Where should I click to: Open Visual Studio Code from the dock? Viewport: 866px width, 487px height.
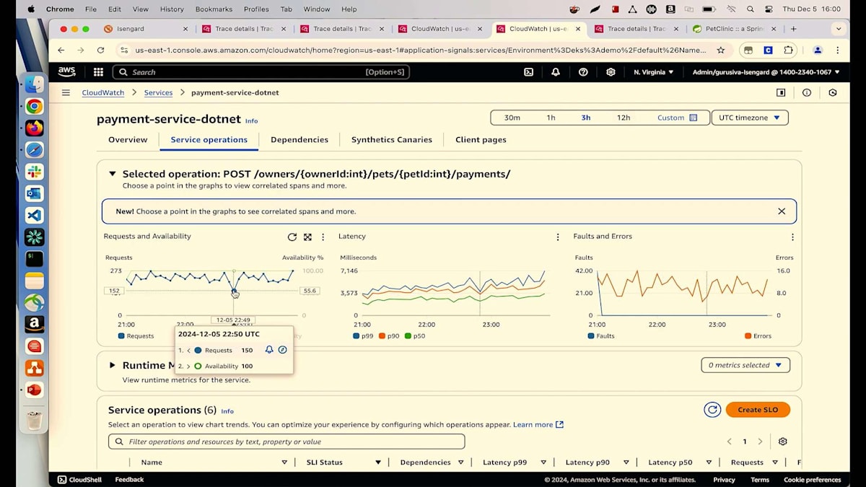(x=34, y=215)
